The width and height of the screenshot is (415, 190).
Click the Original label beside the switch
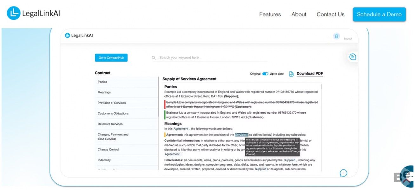tap(255, 74)
